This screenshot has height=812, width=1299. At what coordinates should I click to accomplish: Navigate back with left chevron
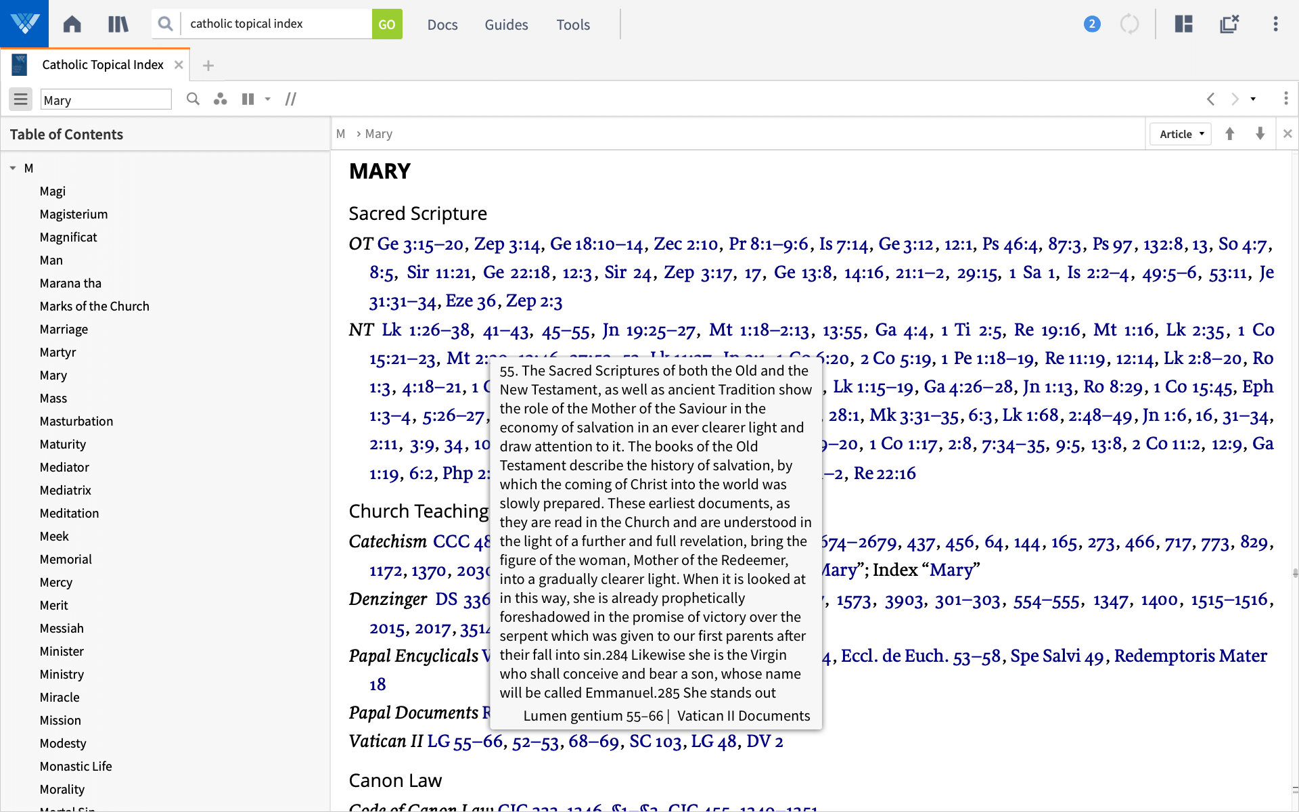tap(1211, 99)
